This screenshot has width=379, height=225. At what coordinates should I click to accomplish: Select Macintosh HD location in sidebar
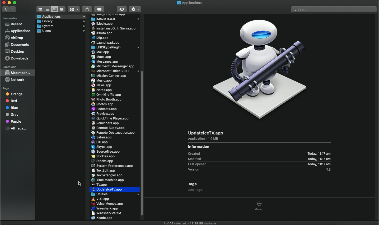(x=17, y=73)
